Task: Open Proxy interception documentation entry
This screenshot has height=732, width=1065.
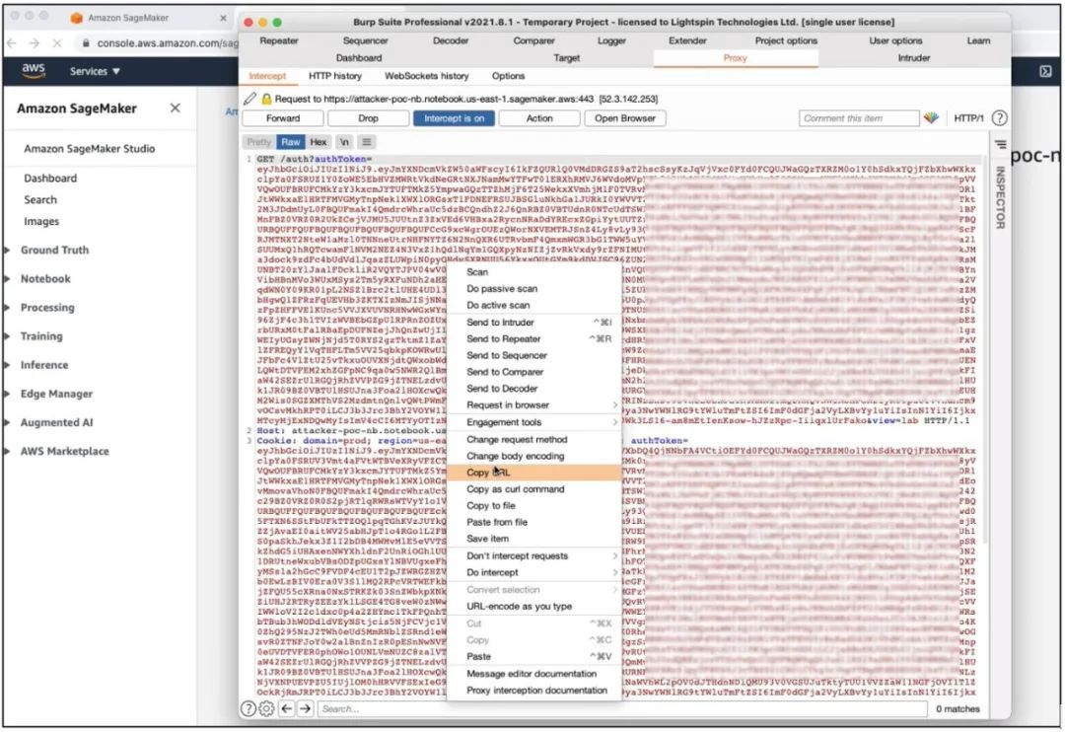Action: [533, 691]
